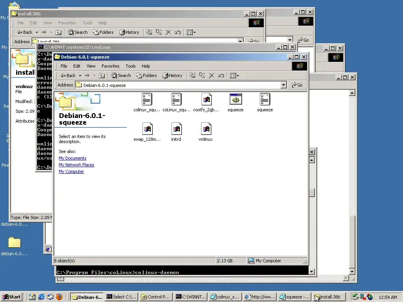Open Edit menu in Debian-6.0.1-squeeze window
Viewport: 403px width, 302px height.
pos(77,66)
